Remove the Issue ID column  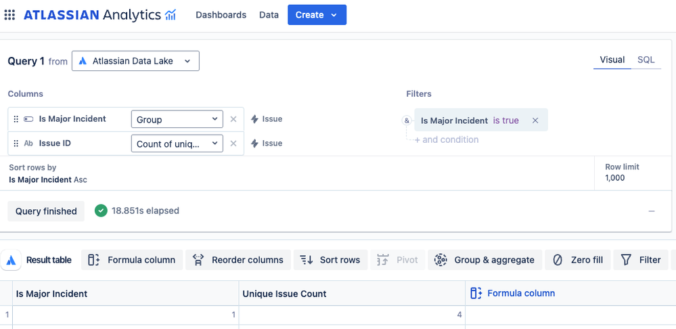233,144
